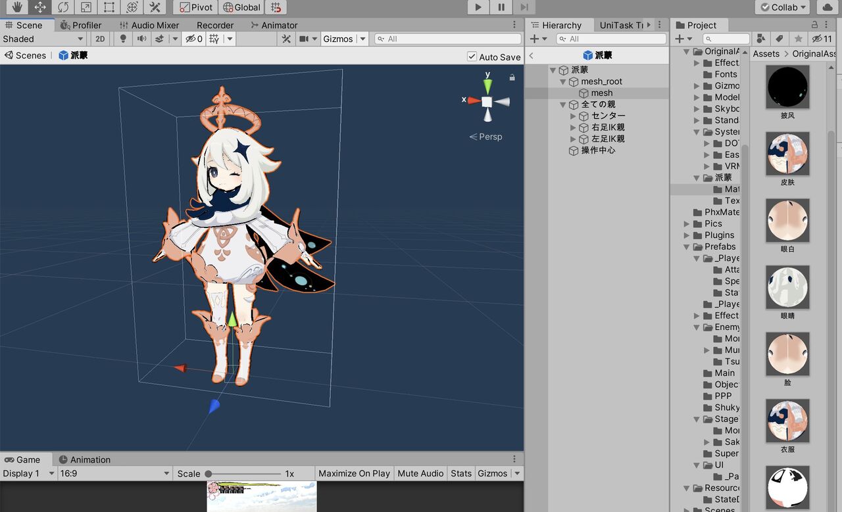Select the Scale tool
Screen dimensions: 842x512
86,7
